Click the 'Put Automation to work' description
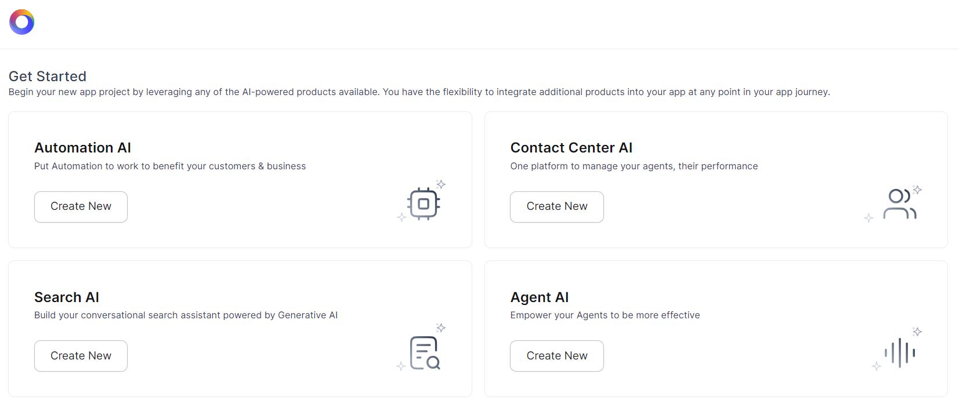The height and width of the screenshot is (407, 959). click(x=170, y=166)
